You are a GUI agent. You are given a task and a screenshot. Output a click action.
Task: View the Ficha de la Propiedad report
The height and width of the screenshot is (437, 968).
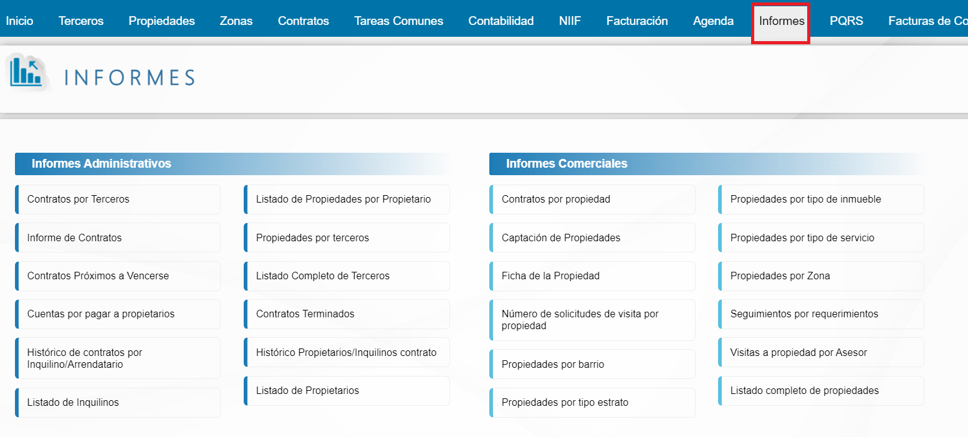tap(592, 276)
